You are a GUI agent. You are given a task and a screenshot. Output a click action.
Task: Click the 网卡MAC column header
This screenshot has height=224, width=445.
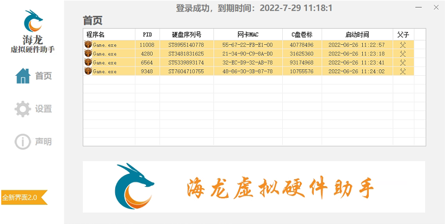pyautogui.click(x=248, y=35)
